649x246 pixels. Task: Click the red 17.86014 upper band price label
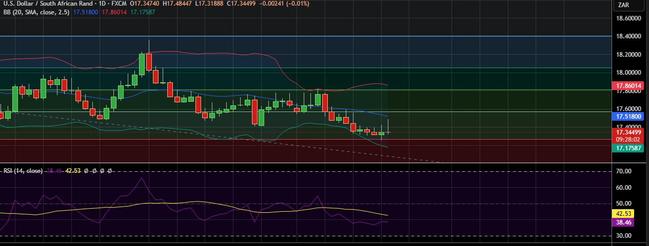[x=628, y=86]
